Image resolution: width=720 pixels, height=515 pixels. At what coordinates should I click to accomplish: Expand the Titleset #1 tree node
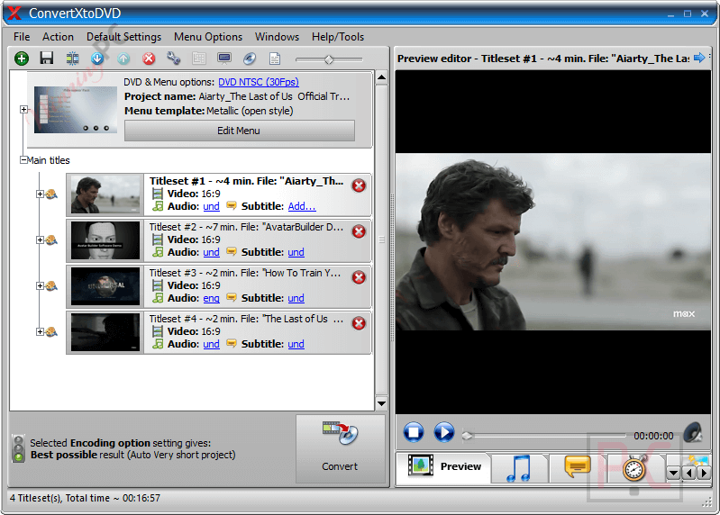40,194
